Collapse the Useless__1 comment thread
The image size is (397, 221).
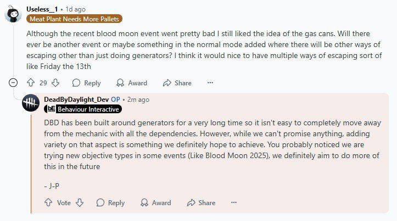click(13, 83)
